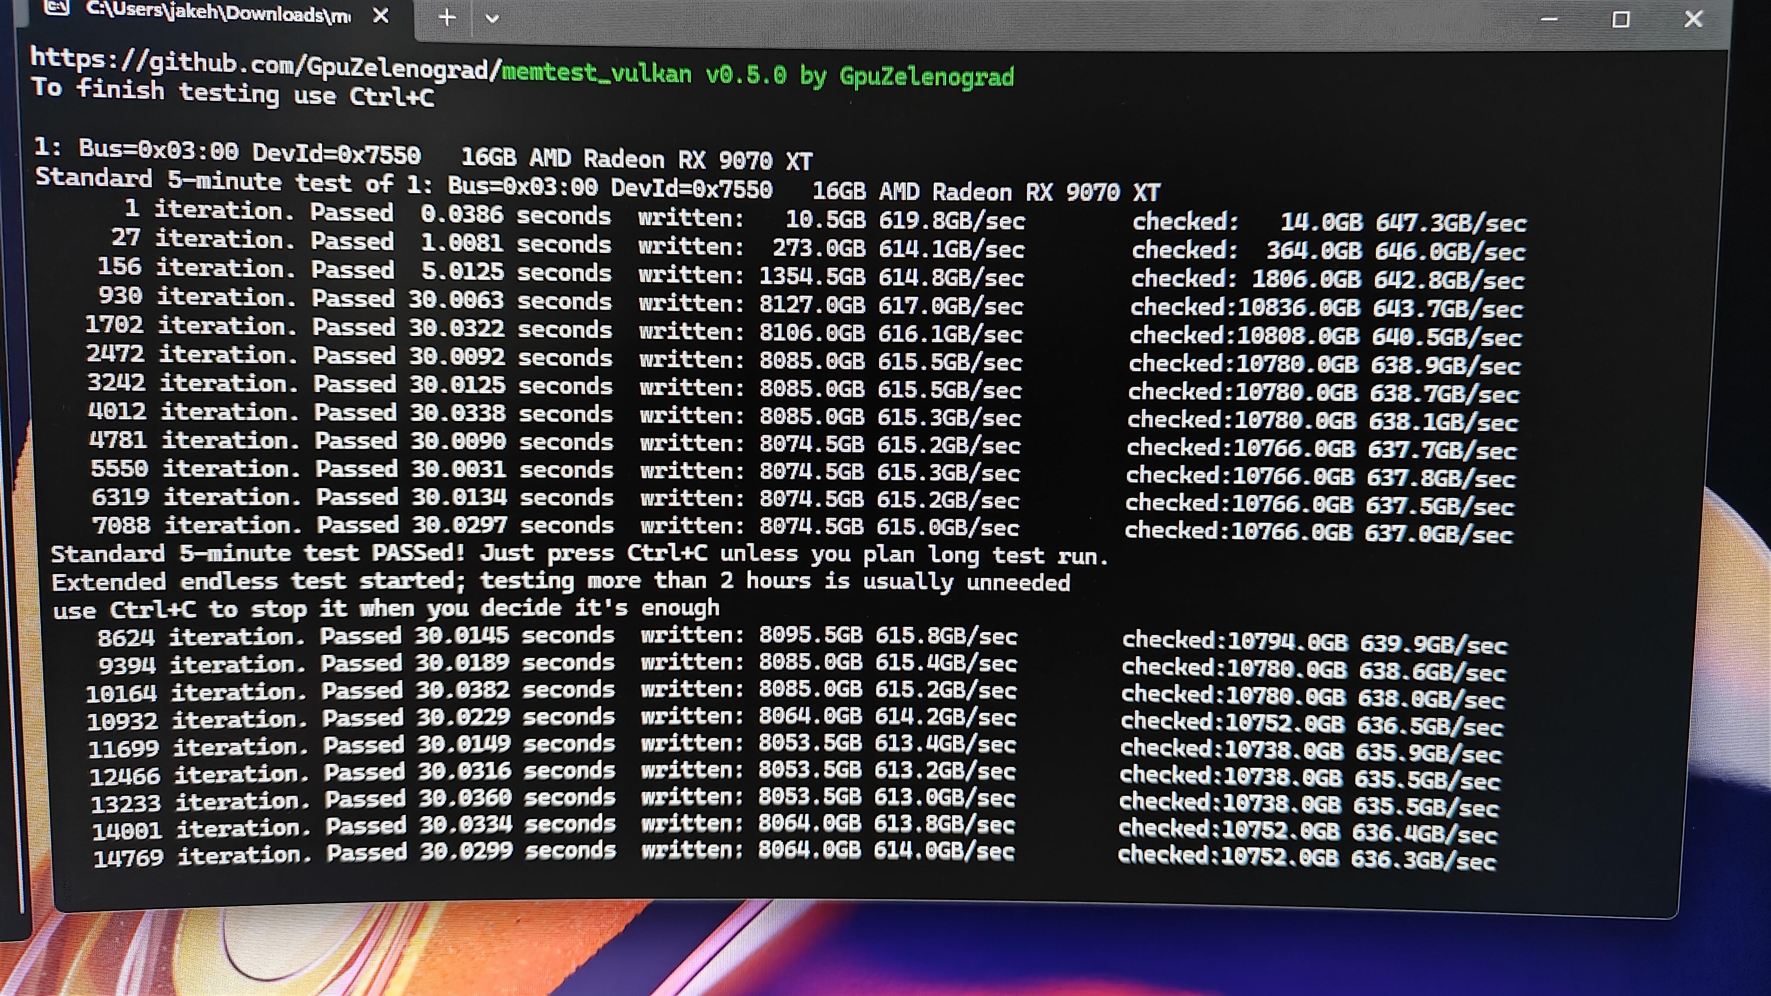Click 'use Ctrl+C to stop it' line
Image resolution: width=1771 pixels, height=996 pixels.
coord(387,609)
